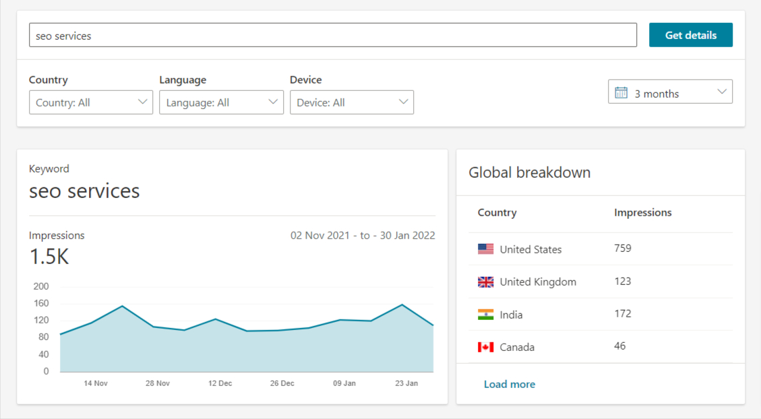This screenshot has width=761, height=419.
Task: Open the Country: All filter dropdown
Action: (90, 102)
